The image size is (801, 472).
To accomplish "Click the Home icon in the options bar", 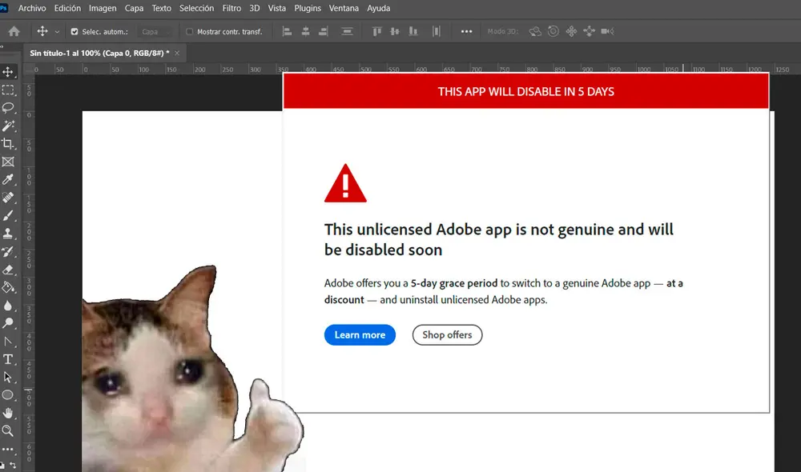I will pos(14,30).
